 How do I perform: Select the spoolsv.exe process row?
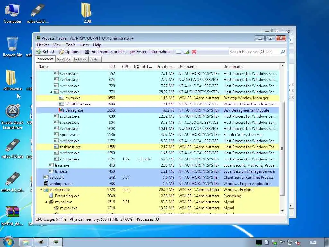point(158,135)
